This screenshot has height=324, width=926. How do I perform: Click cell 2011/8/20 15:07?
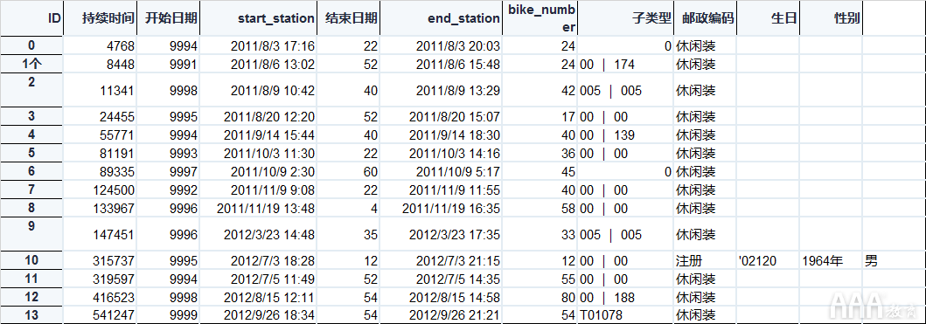pyautogui.click(x=441, y=117)
